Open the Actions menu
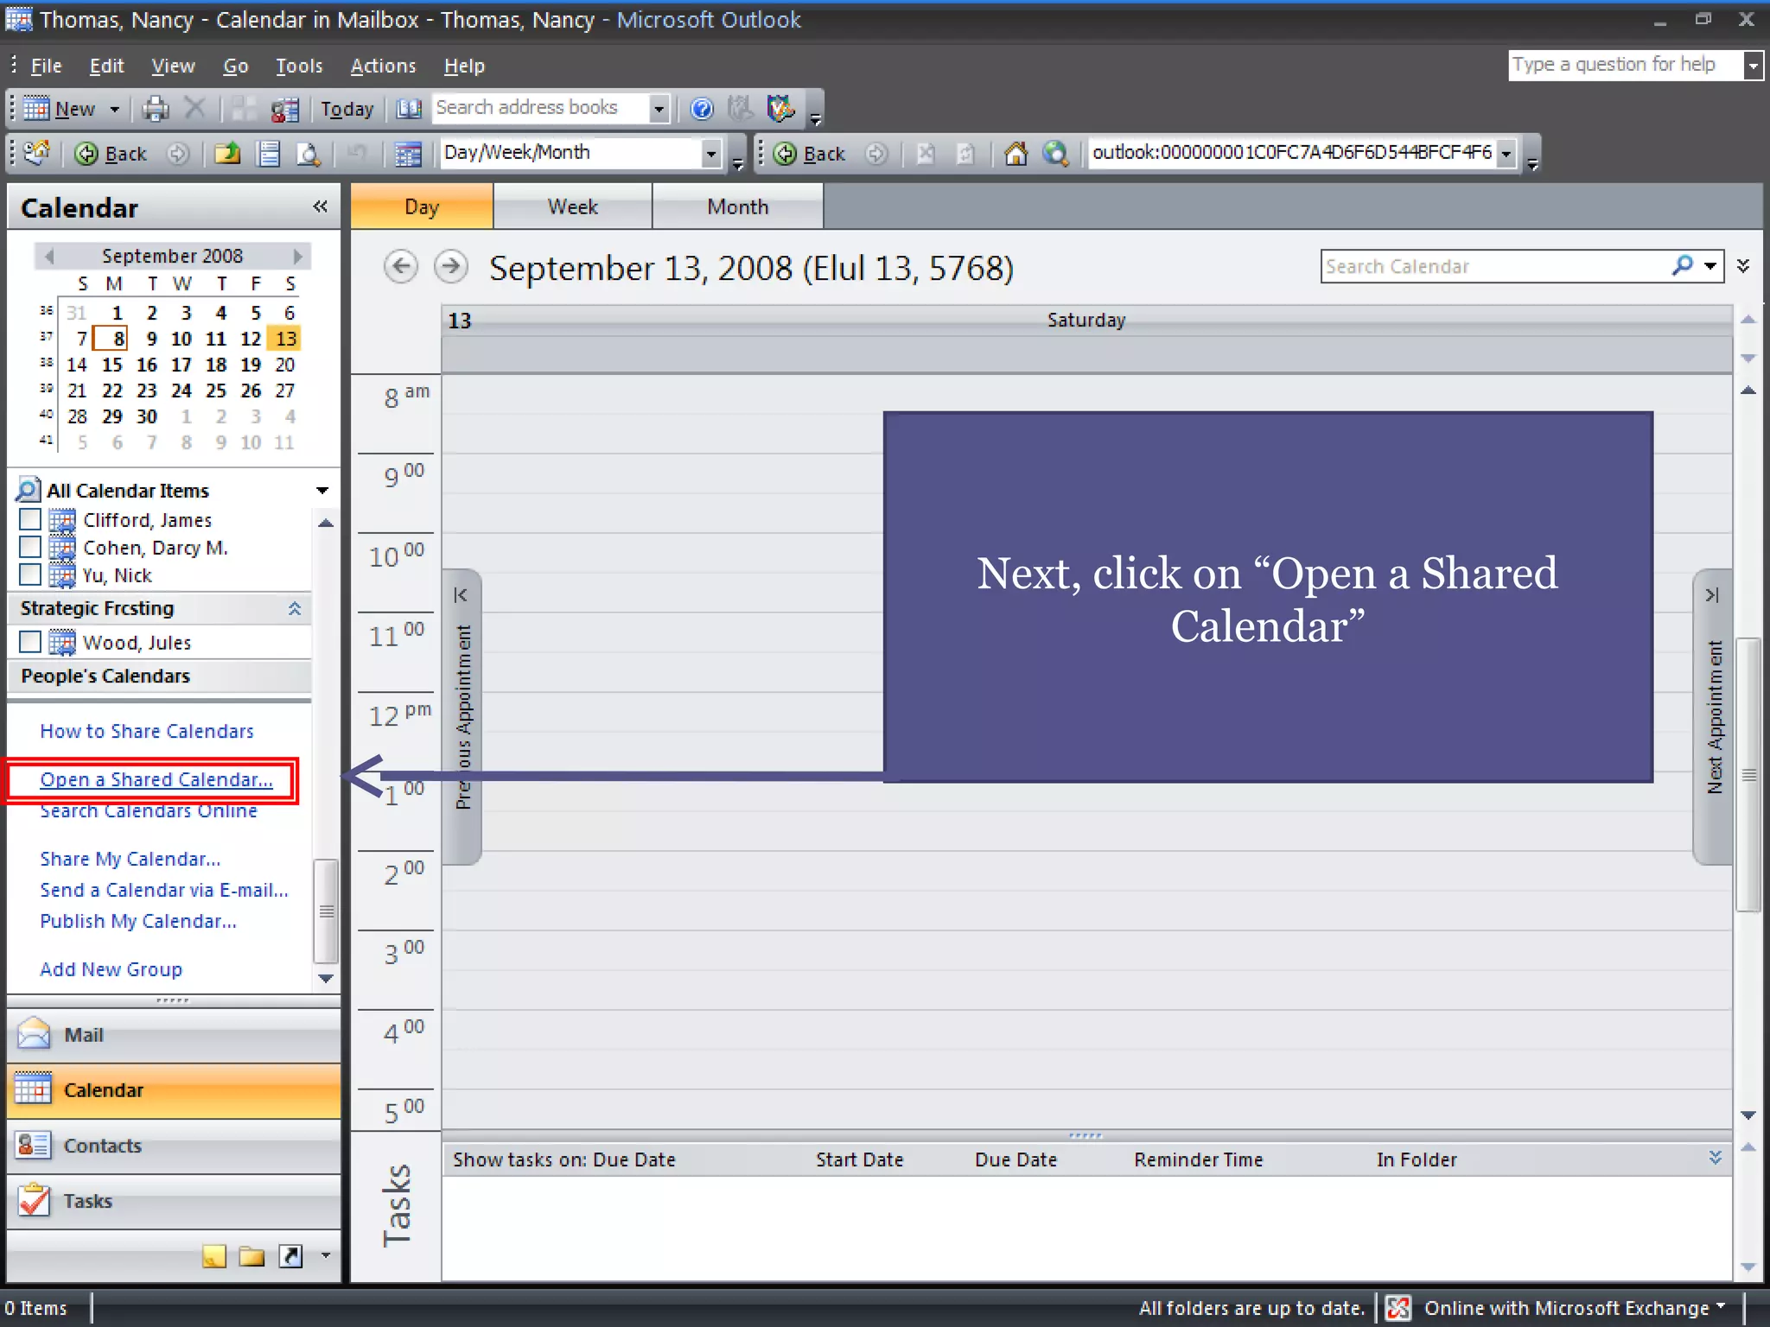The image size is (1770, 1327). [382, 66]
